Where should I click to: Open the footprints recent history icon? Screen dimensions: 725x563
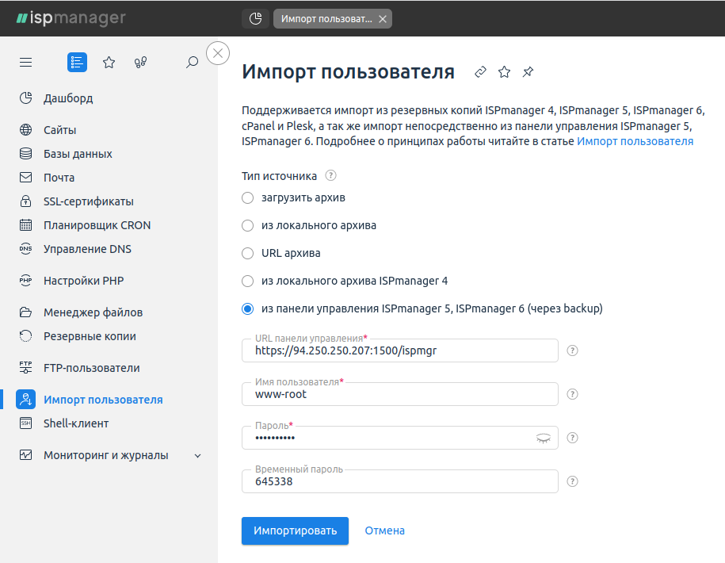point(140,63)
